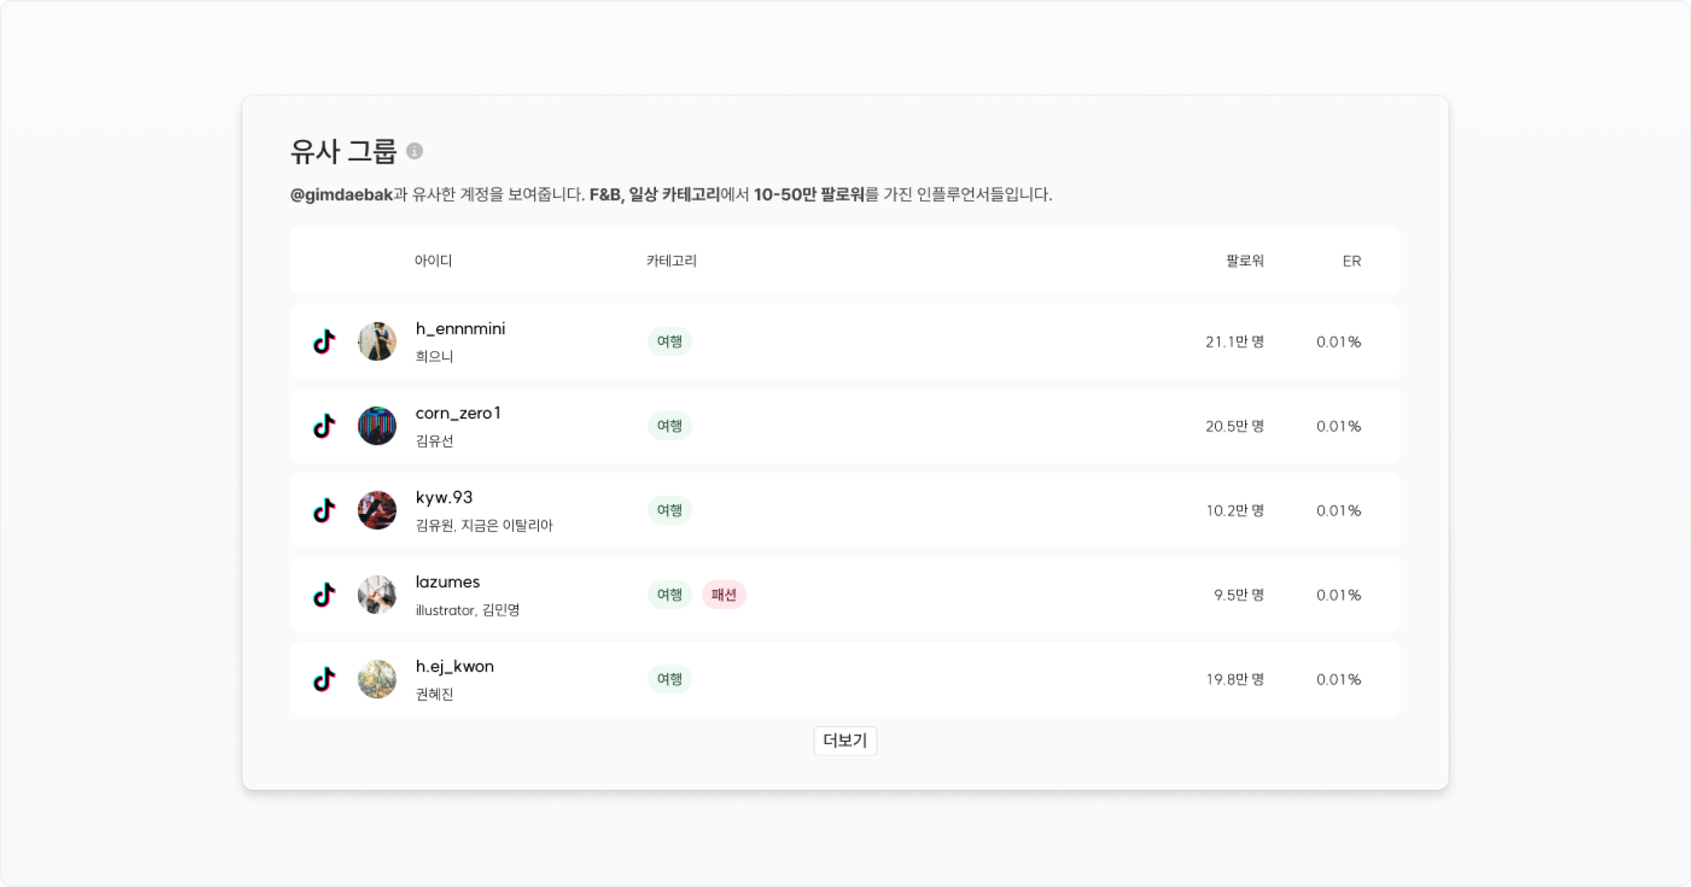The height and width of the screenshot is (887, 1691).
Task: Click the 더보기 button to load more
Action: pyautogui.click(x=845, y=741)
